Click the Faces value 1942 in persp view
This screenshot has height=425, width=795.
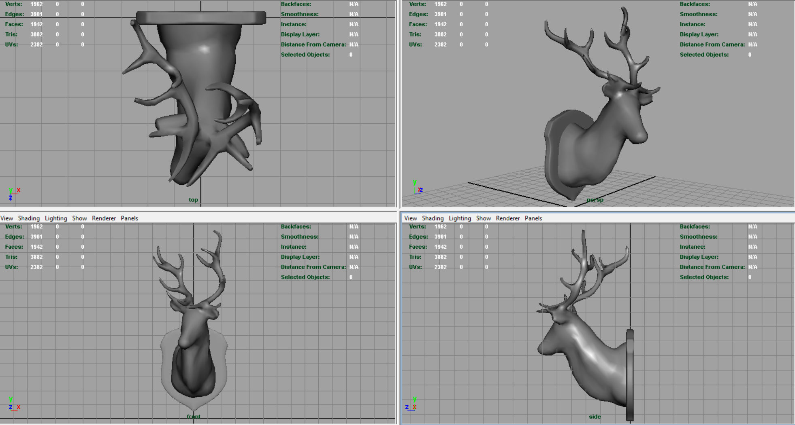point(441,24)
